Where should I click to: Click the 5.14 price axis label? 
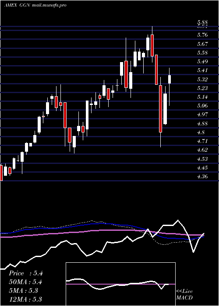[202, 97]
